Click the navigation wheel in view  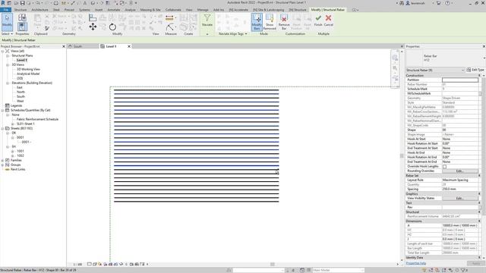tap(395, 58)
